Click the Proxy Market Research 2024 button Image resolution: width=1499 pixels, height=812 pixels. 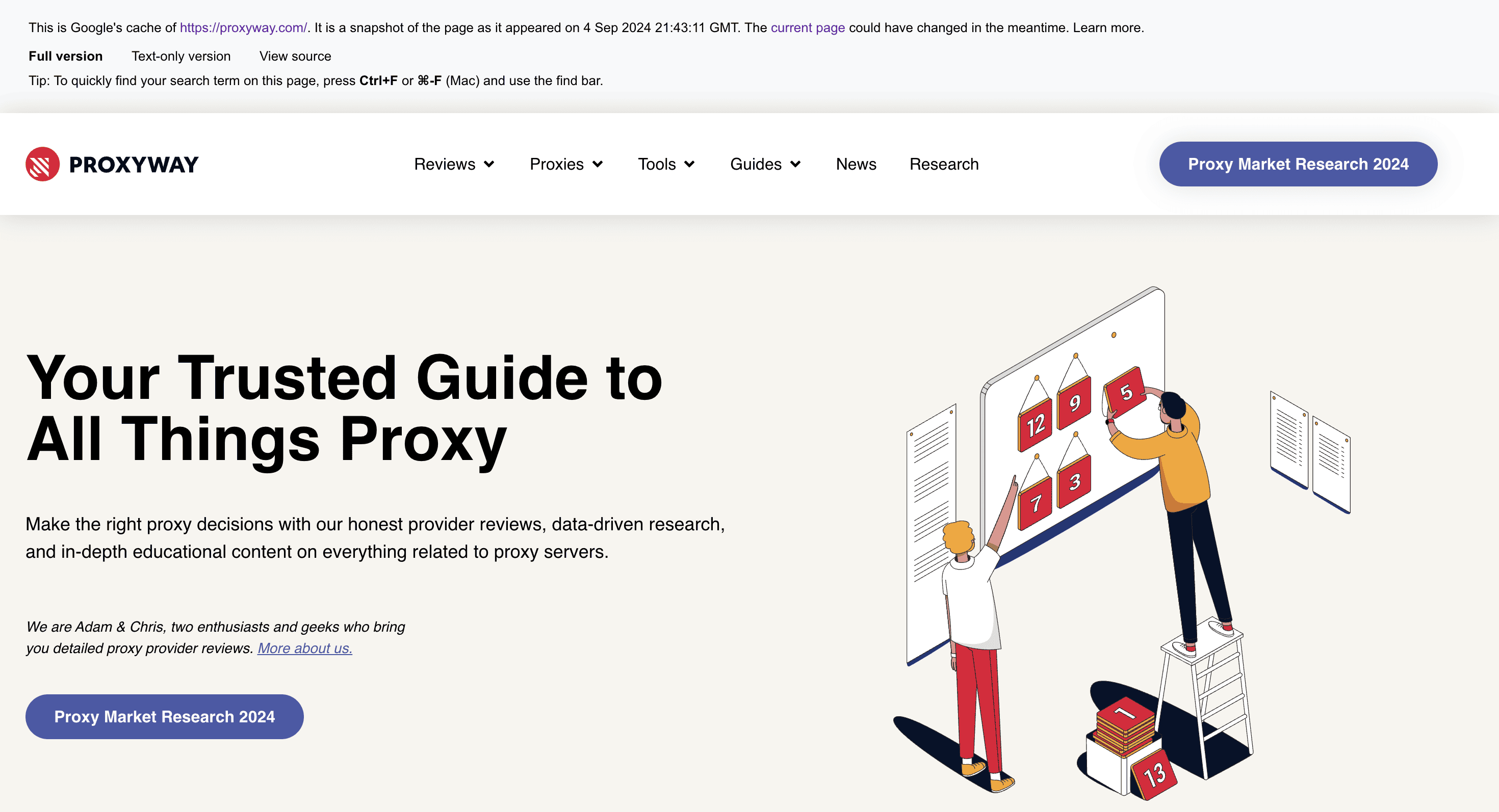(x=1299, y=163)
